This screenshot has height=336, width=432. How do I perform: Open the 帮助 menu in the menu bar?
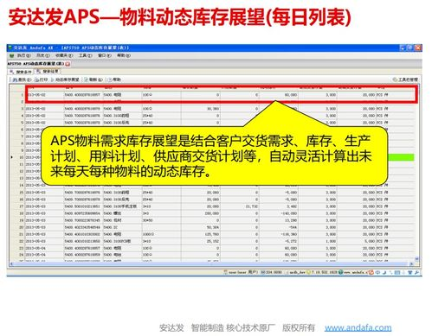124,55
